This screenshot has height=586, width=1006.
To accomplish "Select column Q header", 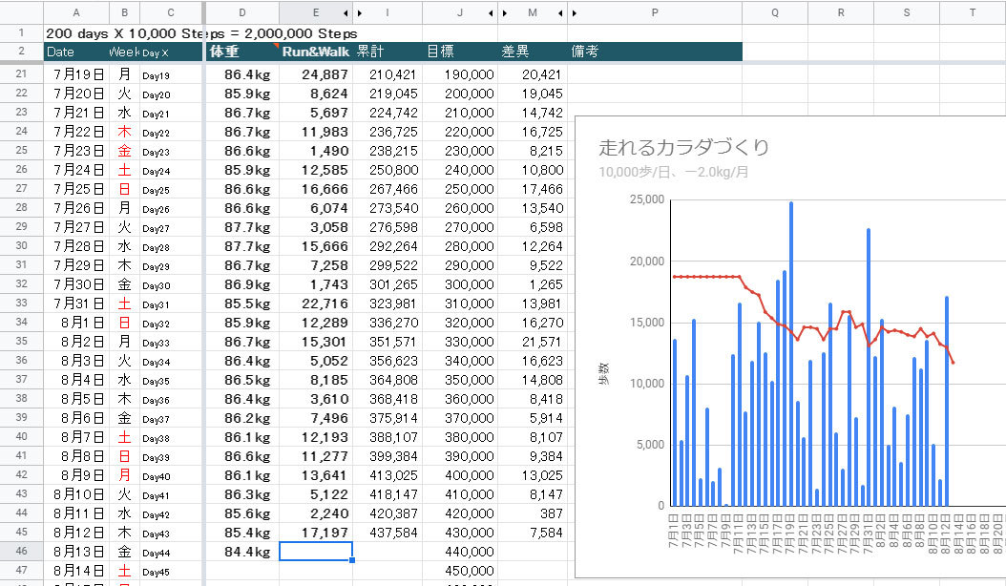I will point(775,12).
